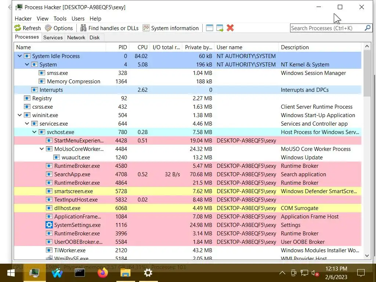
Task: Click the Windows Start button
Action: coord(11,273)
